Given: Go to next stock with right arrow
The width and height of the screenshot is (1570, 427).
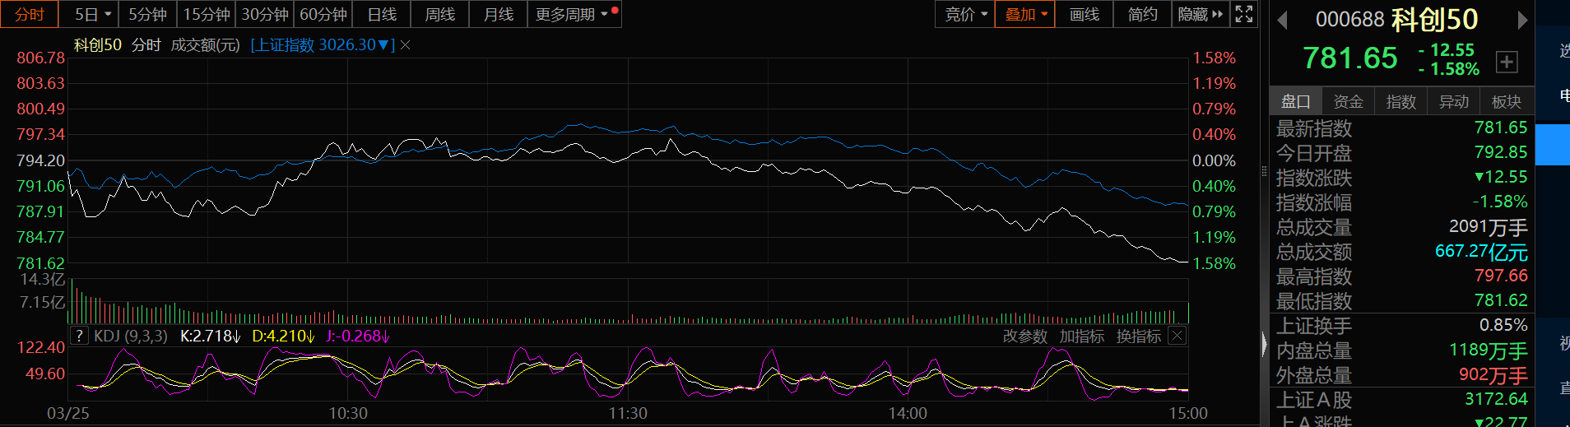Looking at the screenshot, I should 1522,20.
